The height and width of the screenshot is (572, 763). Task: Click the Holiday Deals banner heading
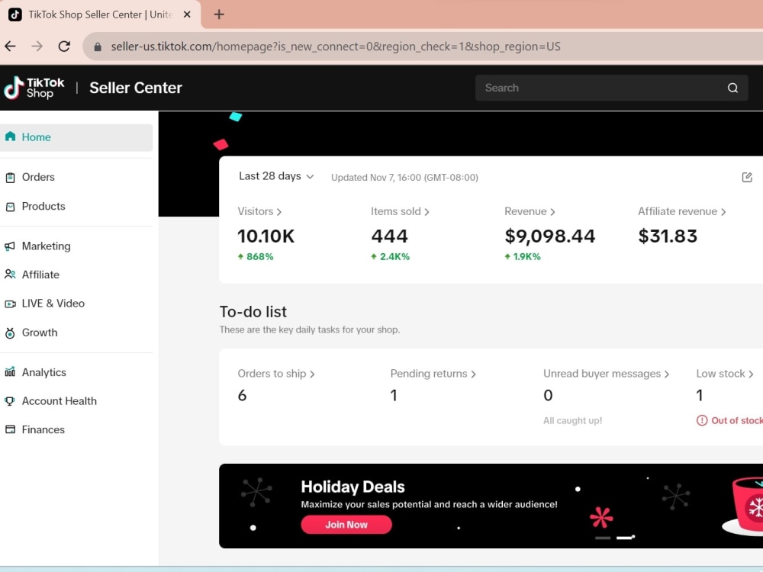pyautogui.click(x=353, y=487)
